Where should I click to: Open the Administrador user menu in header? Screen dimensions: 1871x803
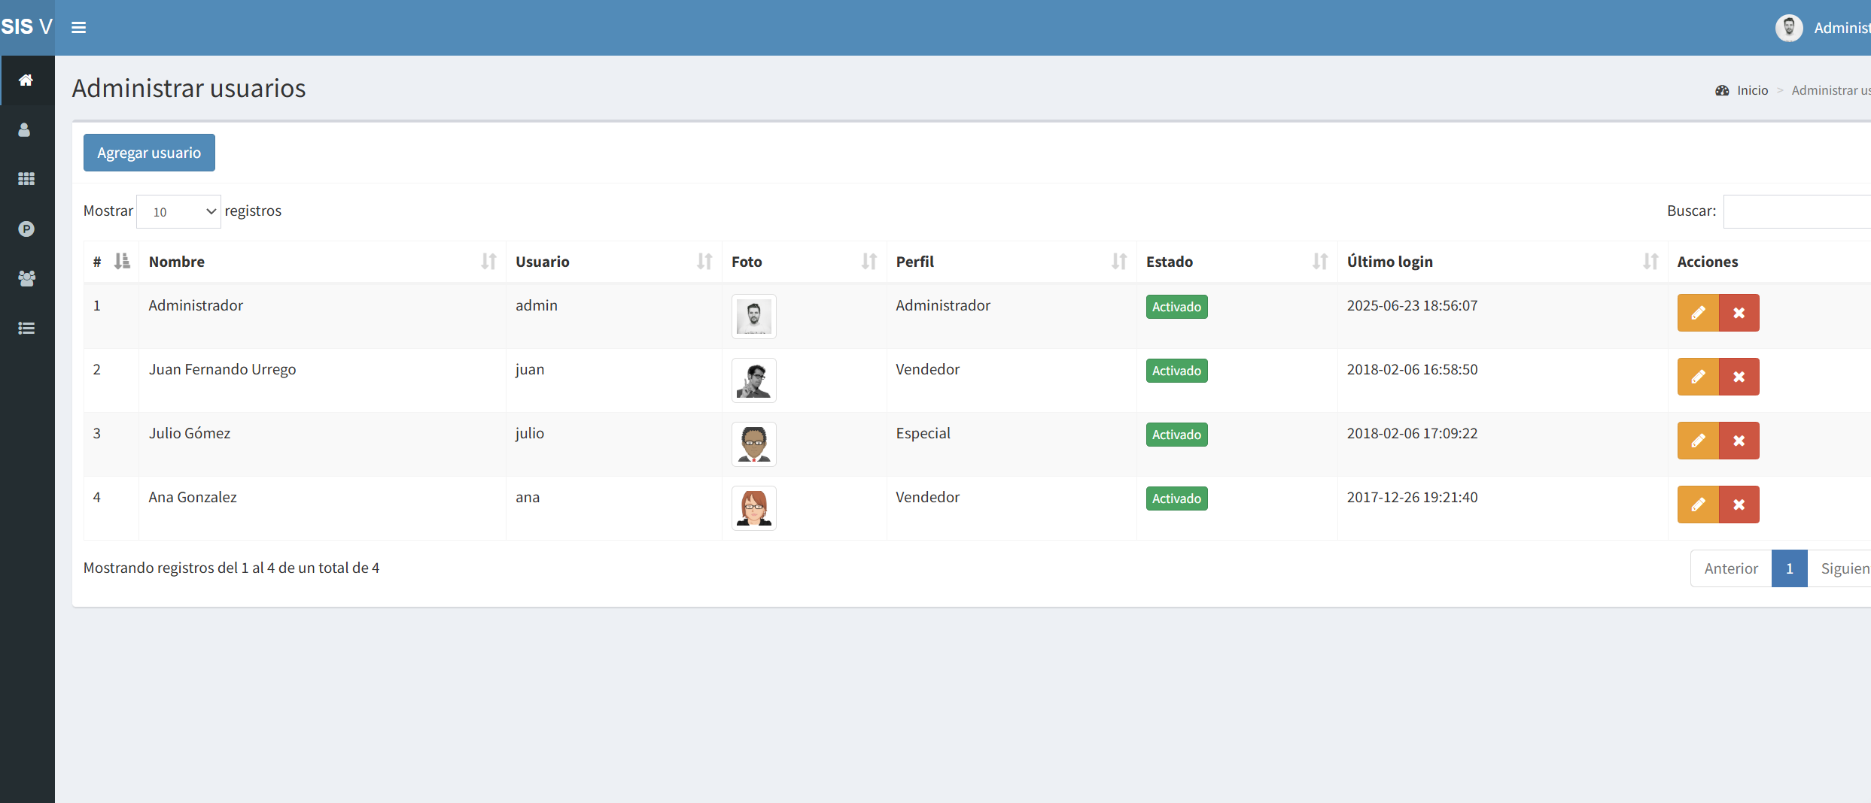1823,28
